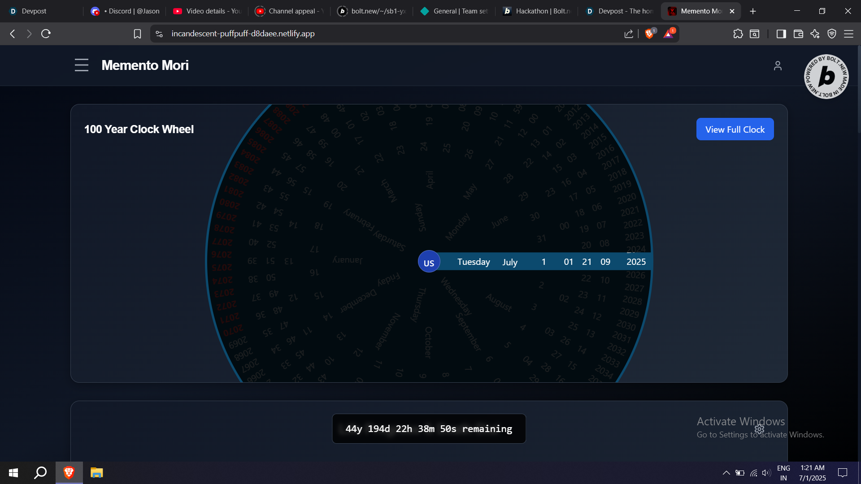Click the Powered by Bolt badge
This screenshot has height=484, width=861.
(x=826, y=77)
